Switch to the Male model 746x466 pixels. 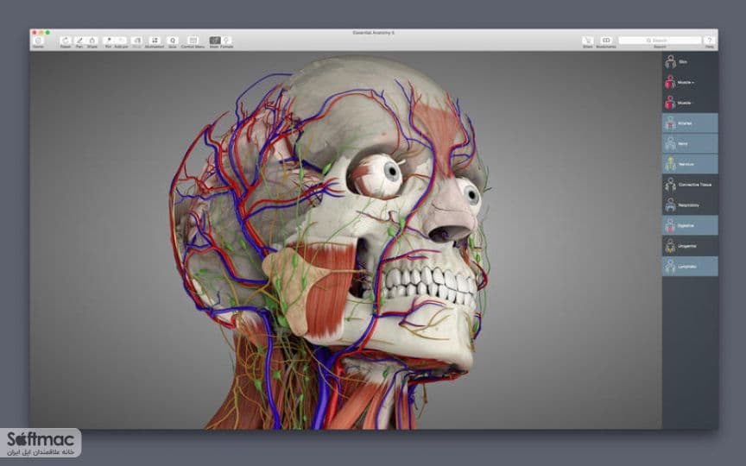pyautogui.click(x=215, y=41)
